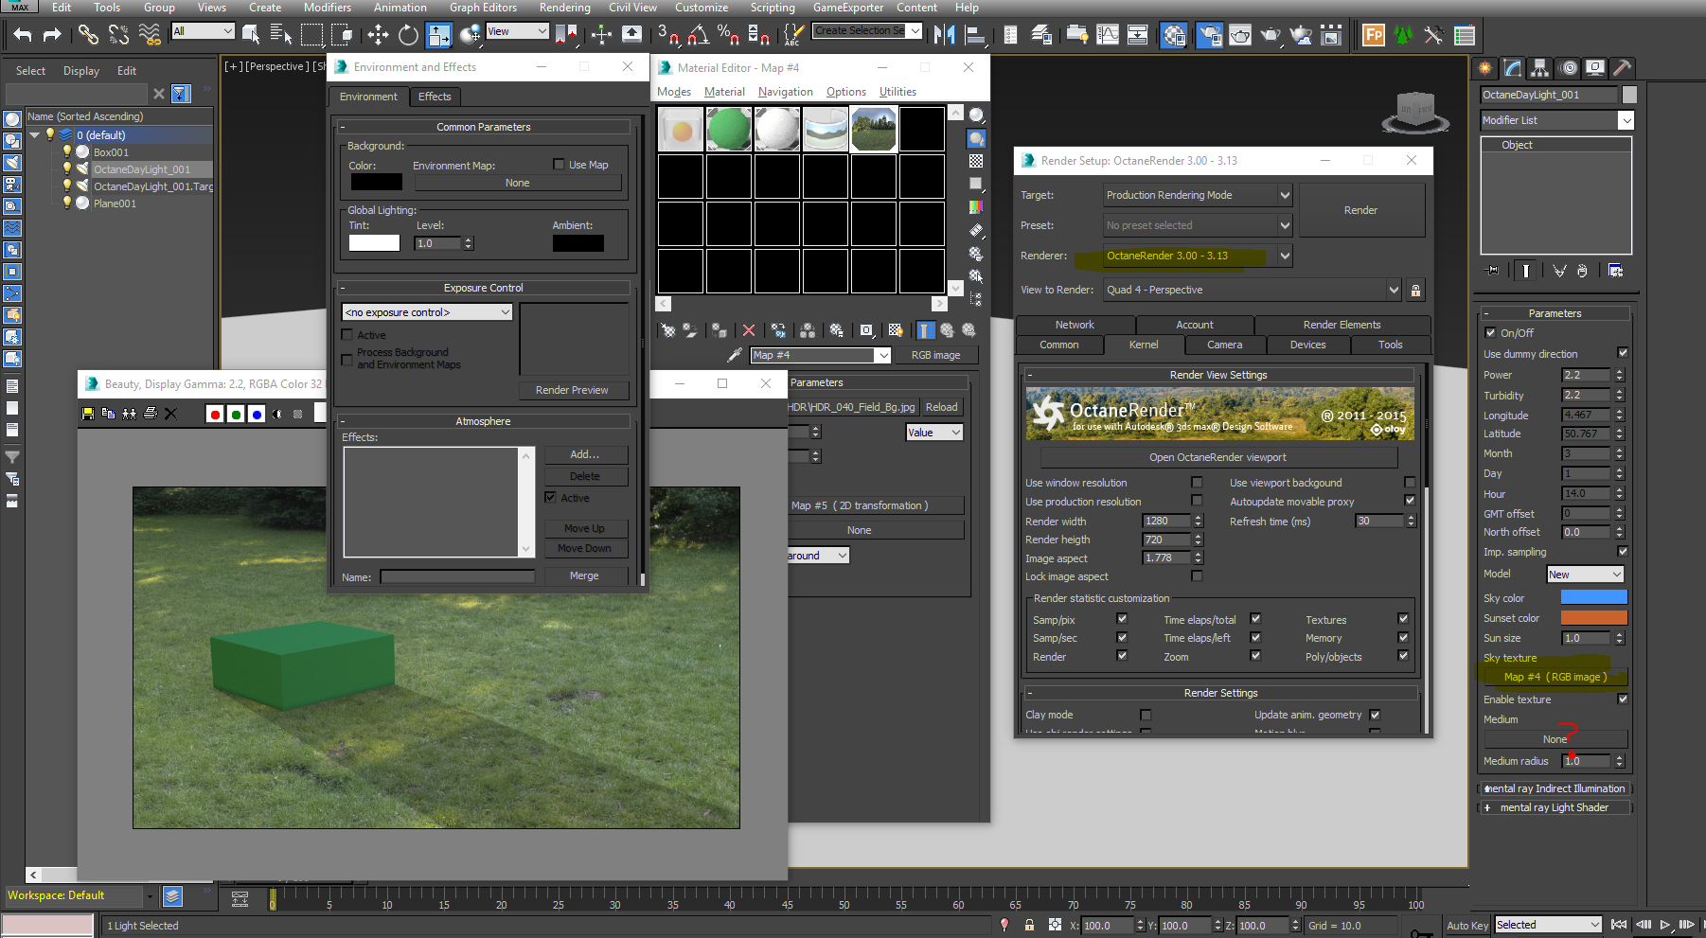This screenshot has width=1706, height=938.
Task: Clear the rendered frame with X icon
Action: pos(170,414)
